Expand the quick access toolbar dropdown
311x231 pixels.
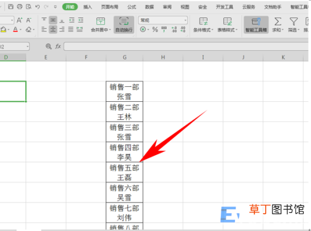(55, 7)
